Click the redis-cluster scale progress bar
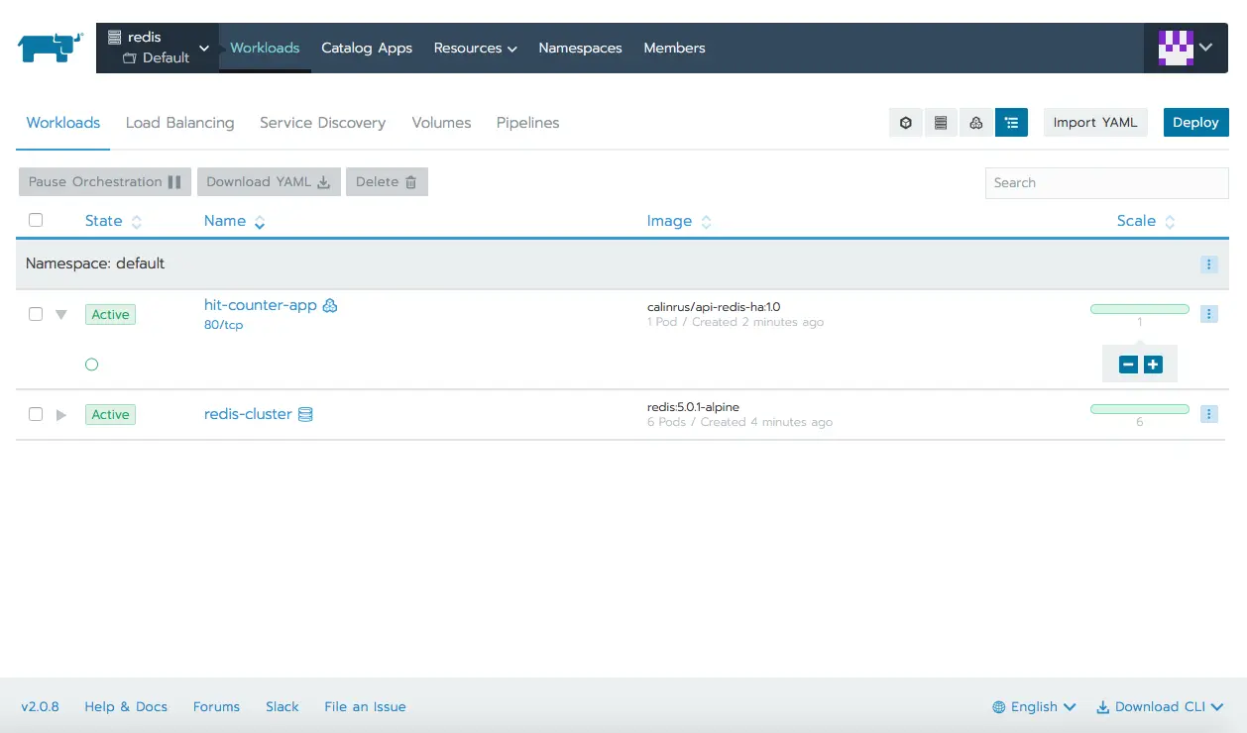Viewport: 1247px width, 733px height. 1140,409
